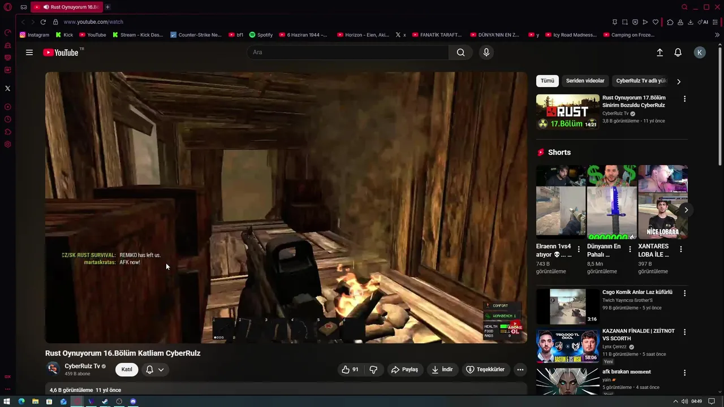Viewport: 724px width, 407px height.
Task: Click the 'Katıl' join button
Action: pyautogui.click(x=127, y=370)
